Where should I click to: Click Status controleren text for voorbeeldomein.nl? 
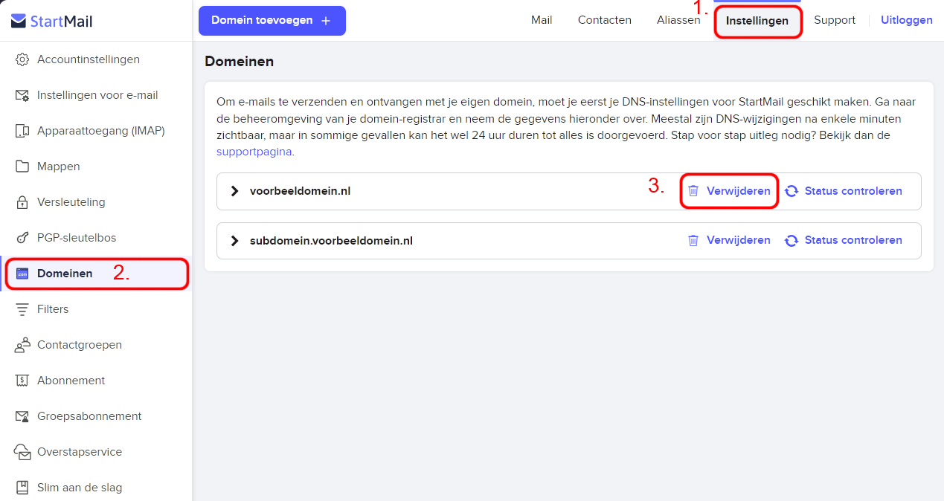[x=853, y=191]
